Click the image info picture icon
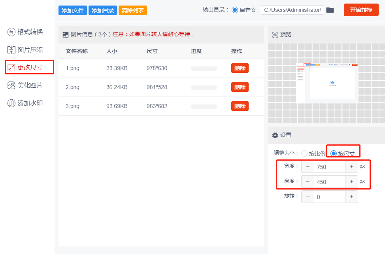The image size is (385, 254). 66,35
